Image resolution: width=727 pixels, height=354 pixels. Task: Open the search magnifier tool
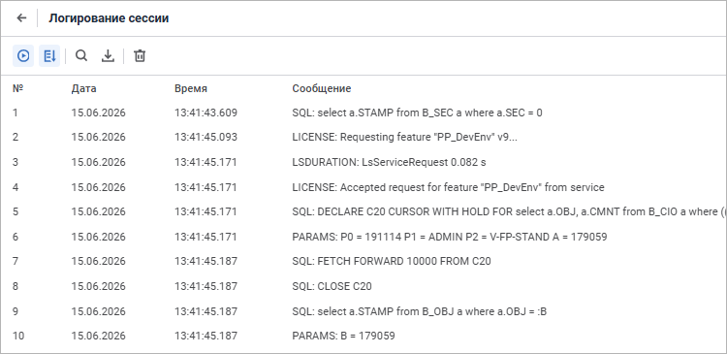coord(81,56)
